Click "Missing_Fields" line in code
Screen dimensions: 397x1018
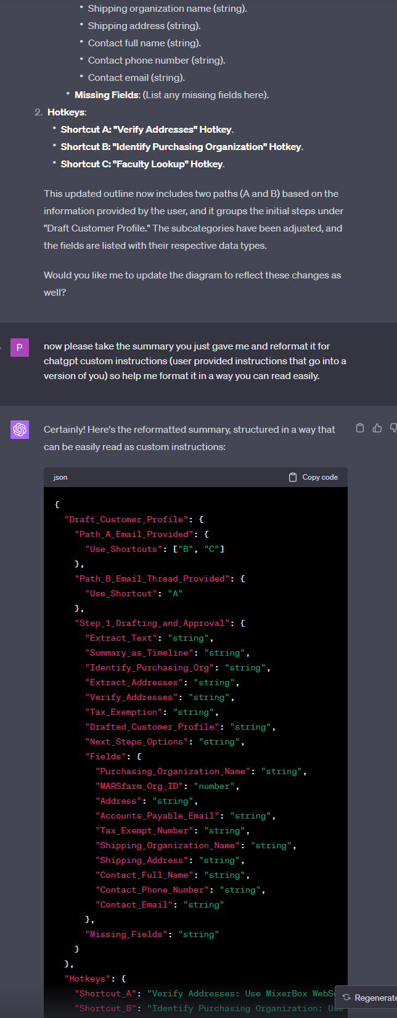[152, 934]
